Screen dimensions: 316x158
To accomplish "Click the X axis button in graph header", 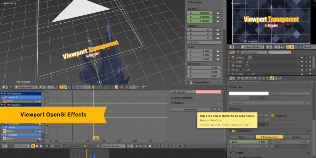I will click(157, 146).
